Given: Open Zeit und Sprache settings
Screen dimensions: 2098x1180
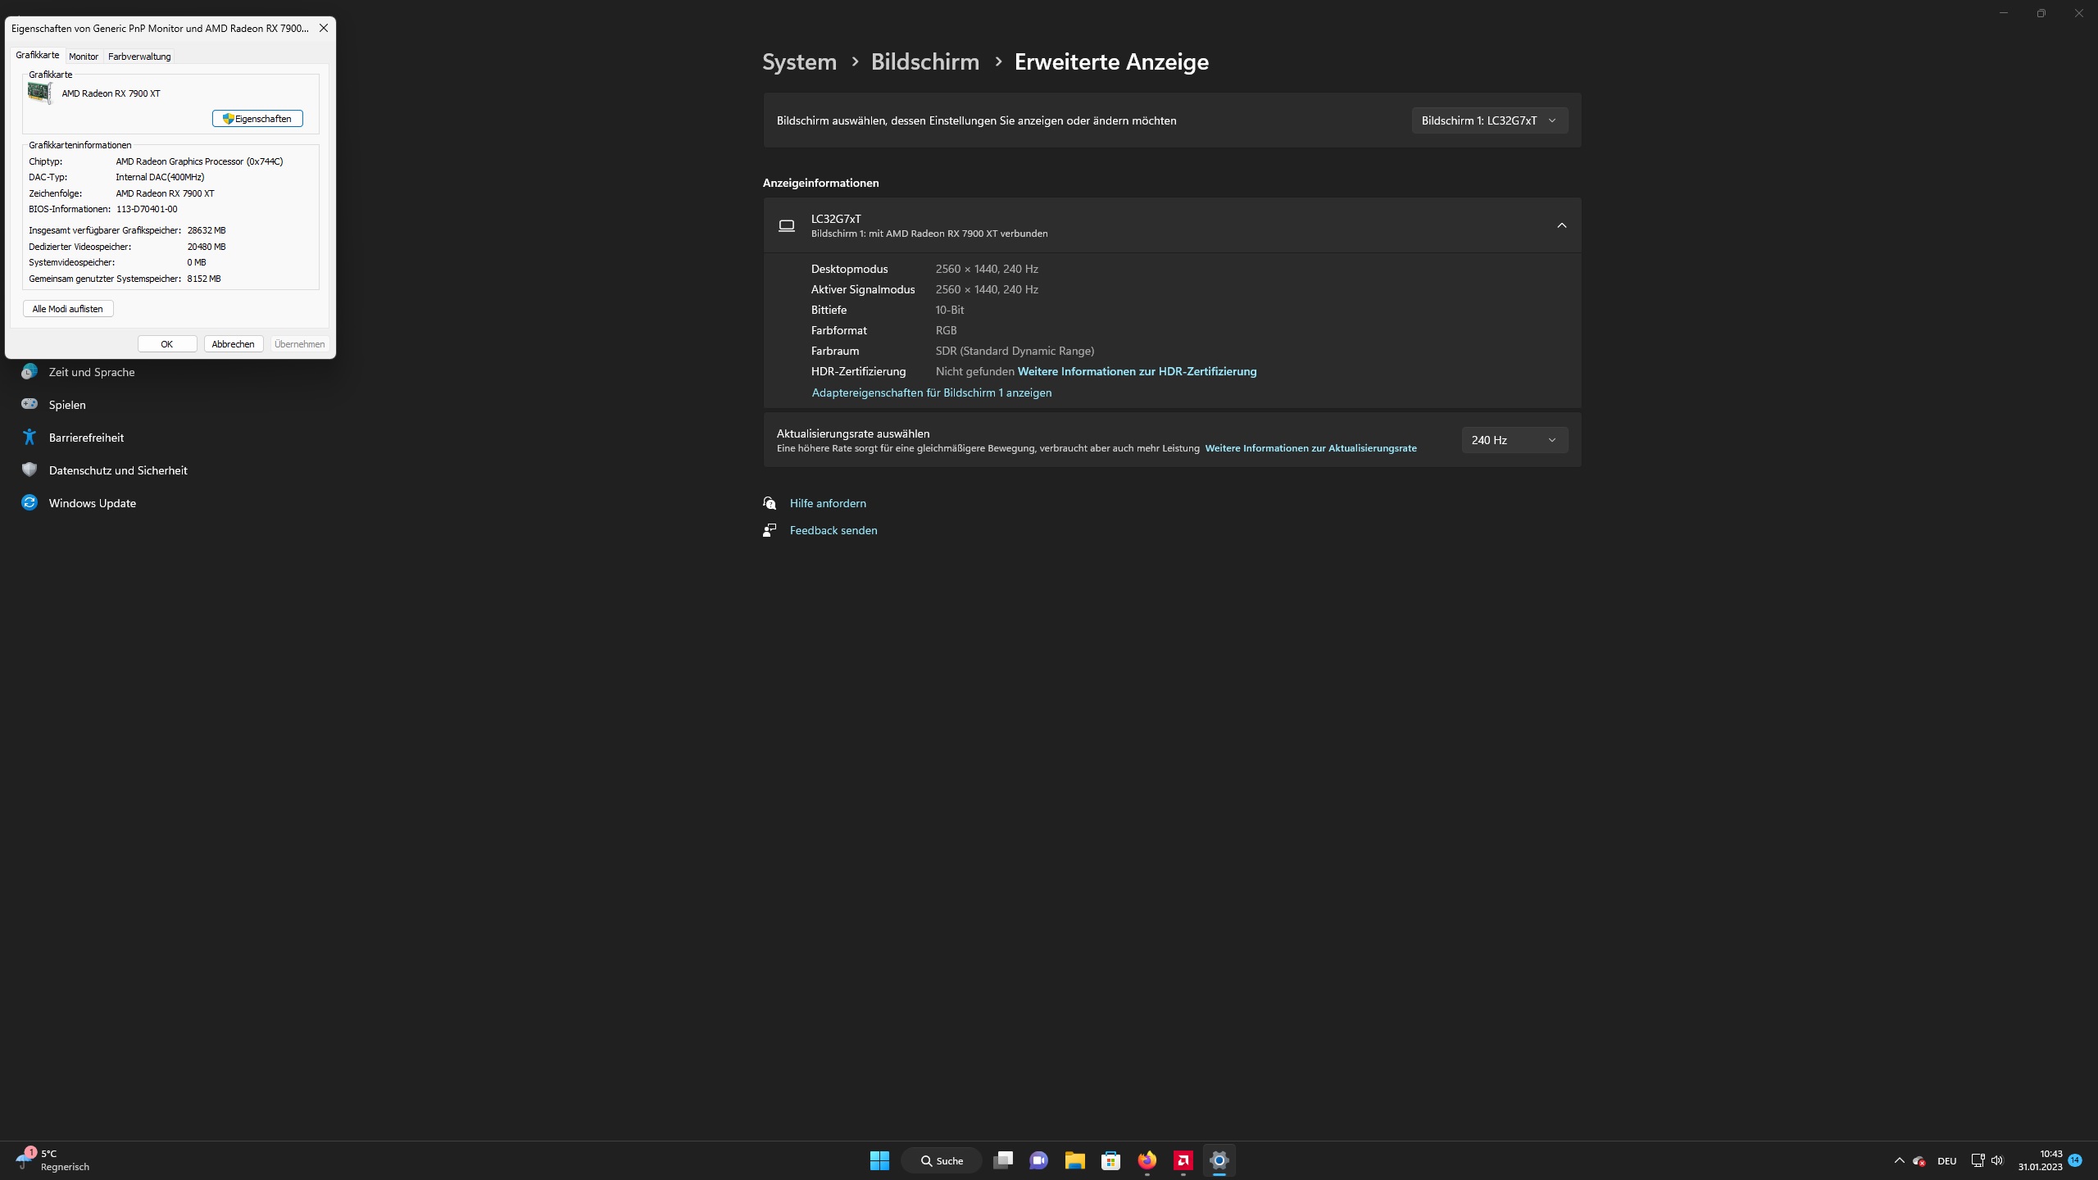Looking at the screenshot, I should (x=92, y=372).
